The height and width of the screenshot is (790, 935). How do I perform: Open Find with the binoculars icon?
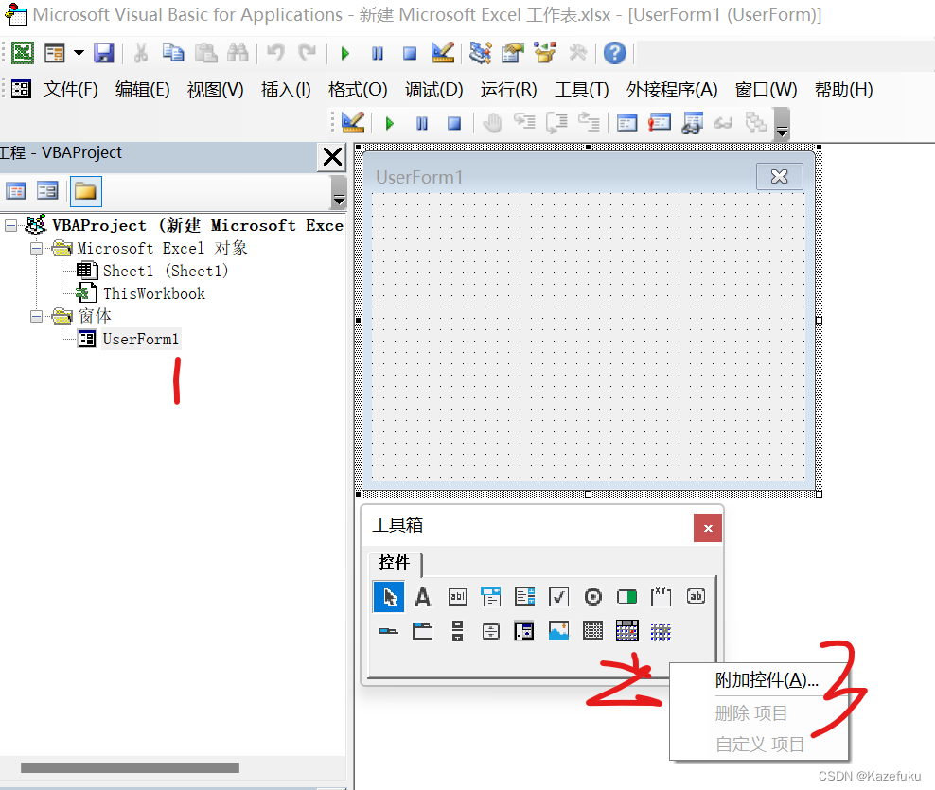coord(238,54)
